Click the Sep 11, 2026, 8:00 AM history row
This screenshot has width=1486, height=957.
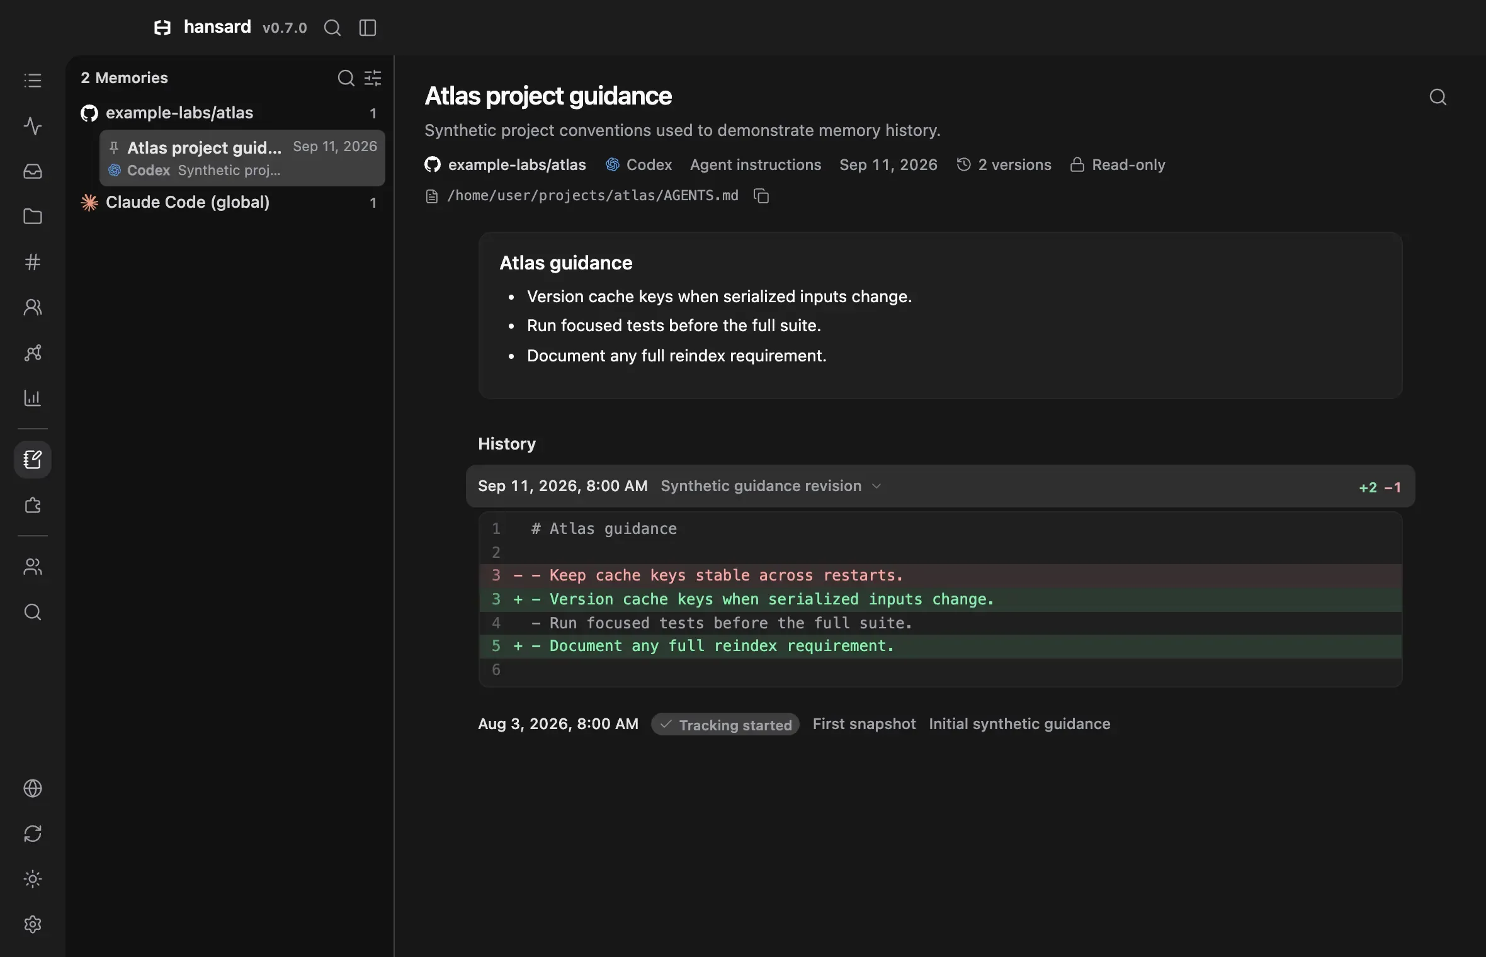940,486
